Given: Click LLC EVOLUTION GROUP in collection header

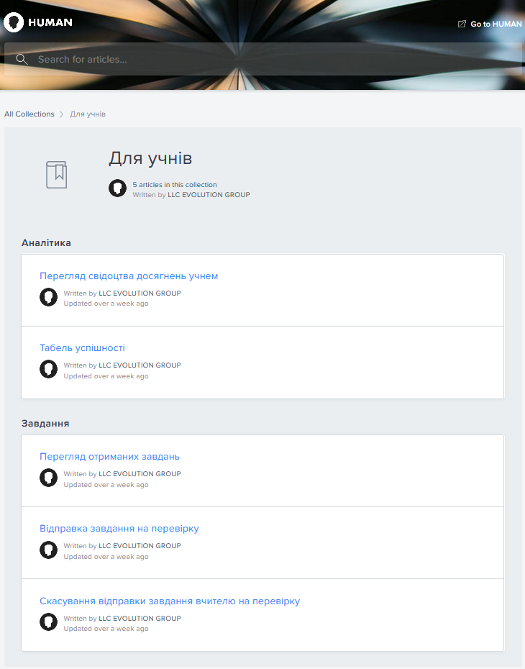Looking at the screenshot, I should [209, 194].
